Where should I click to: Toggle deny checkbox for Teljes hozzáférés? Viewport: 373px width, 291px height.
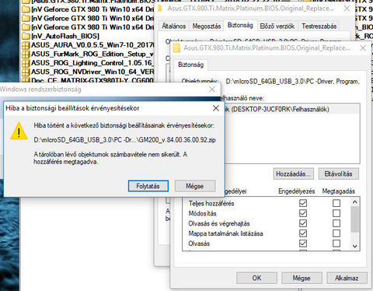click(336, 203)
